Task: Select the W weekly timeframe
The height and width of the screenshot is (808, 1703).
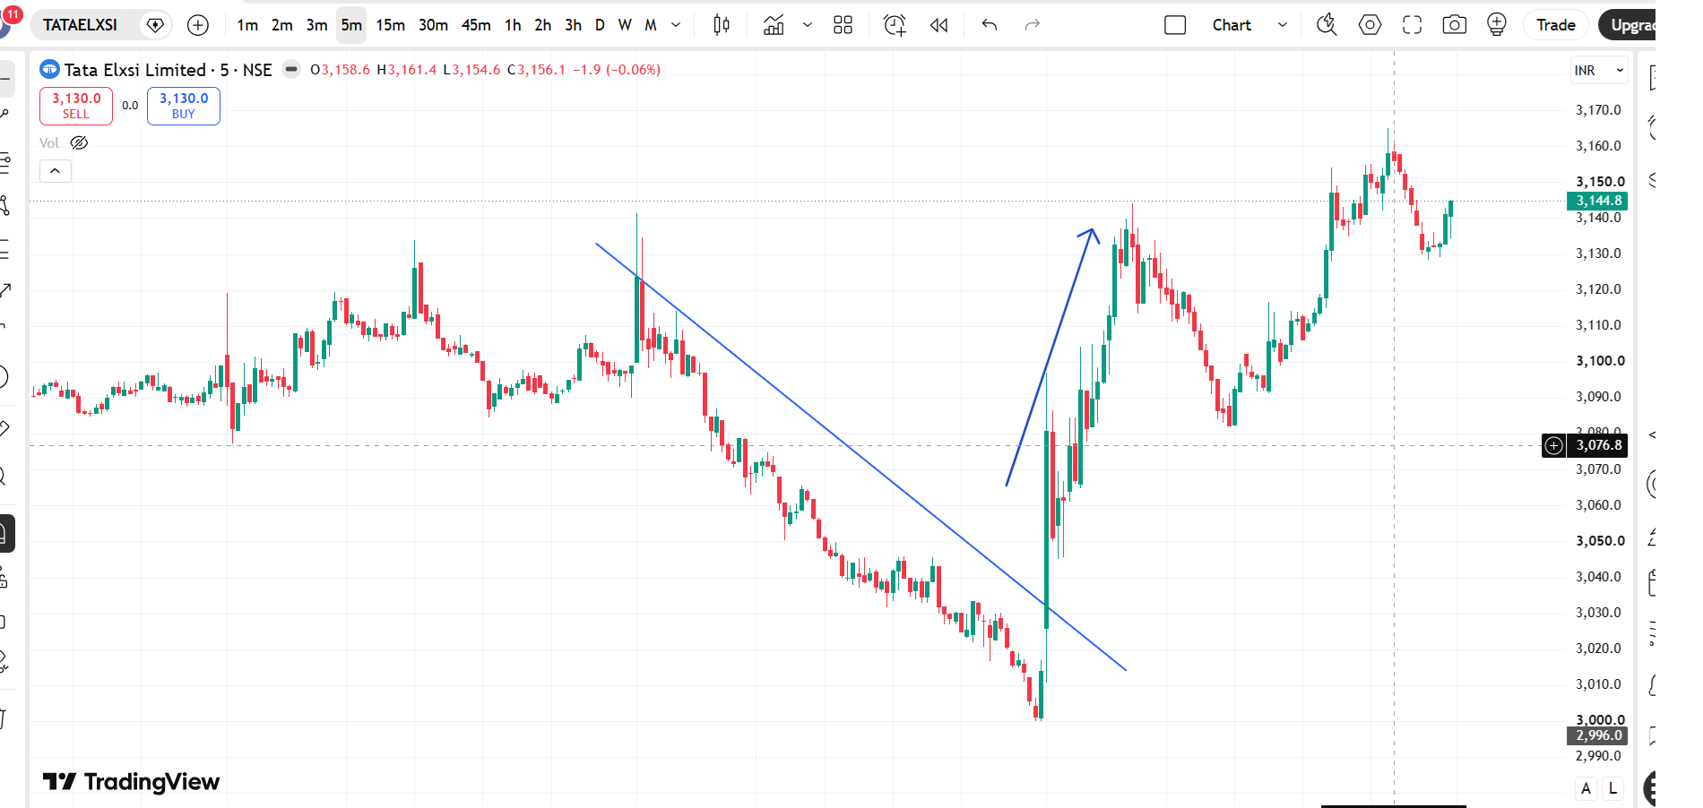Action: [x=625, y=25]
